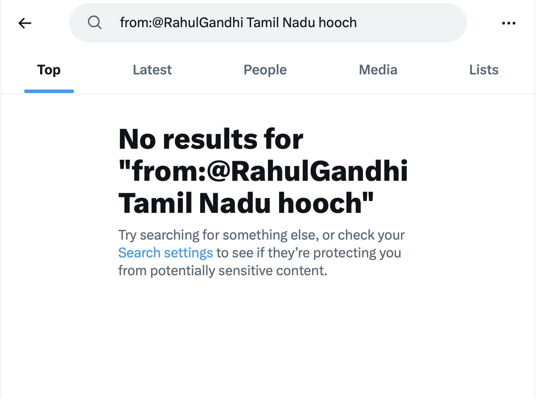Click the blue underline beneath Top
The width and height of the screenshot is (536, 399).
coord(49,91)
